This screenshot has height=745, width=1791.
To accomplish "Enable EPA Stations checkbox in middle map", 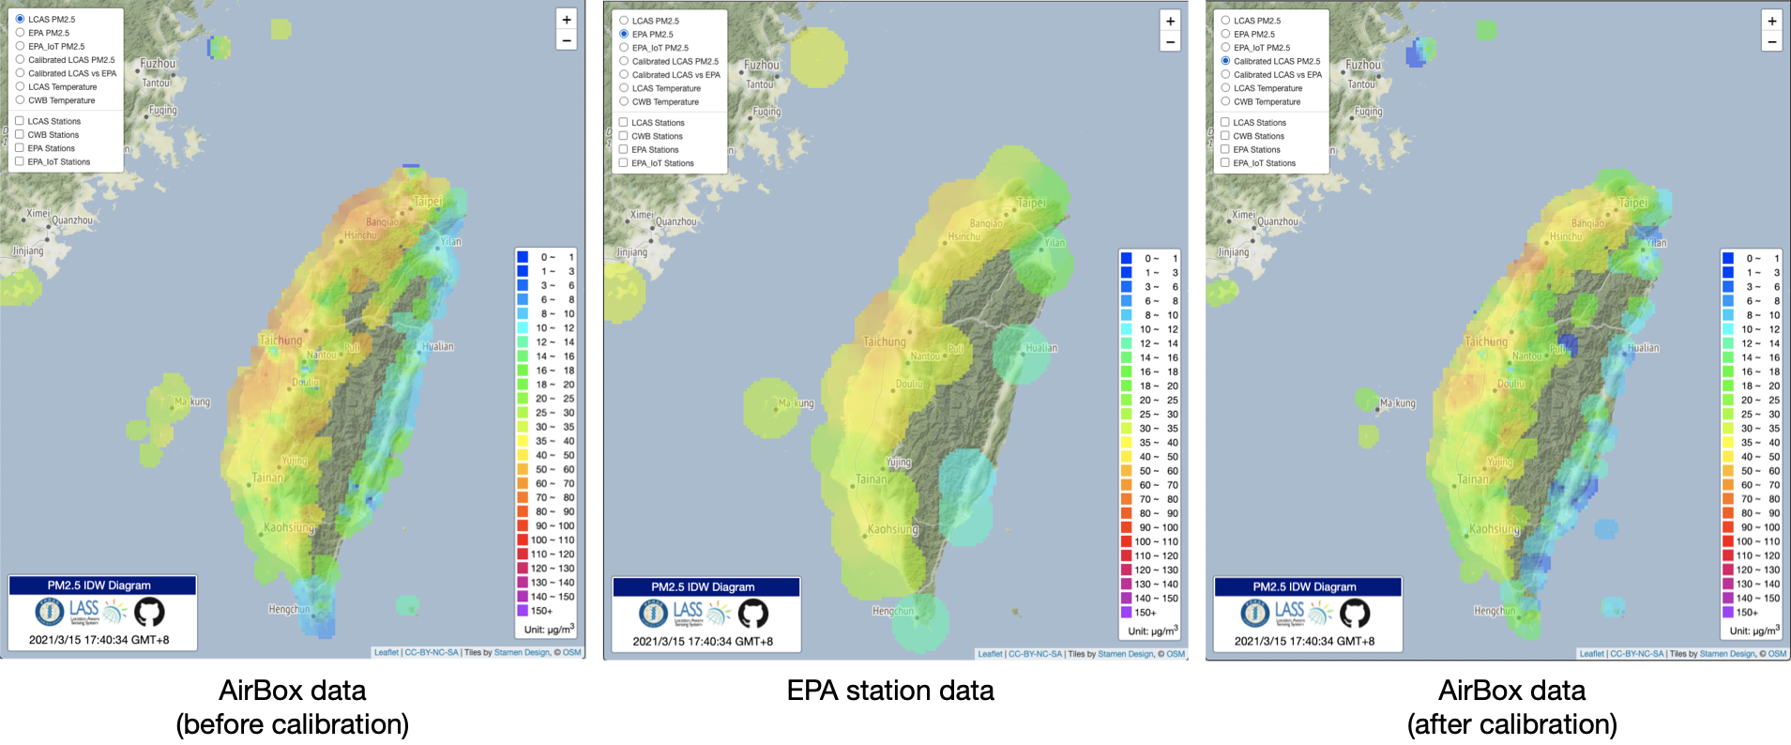I will pyautogui.click(x=624, y=149).
